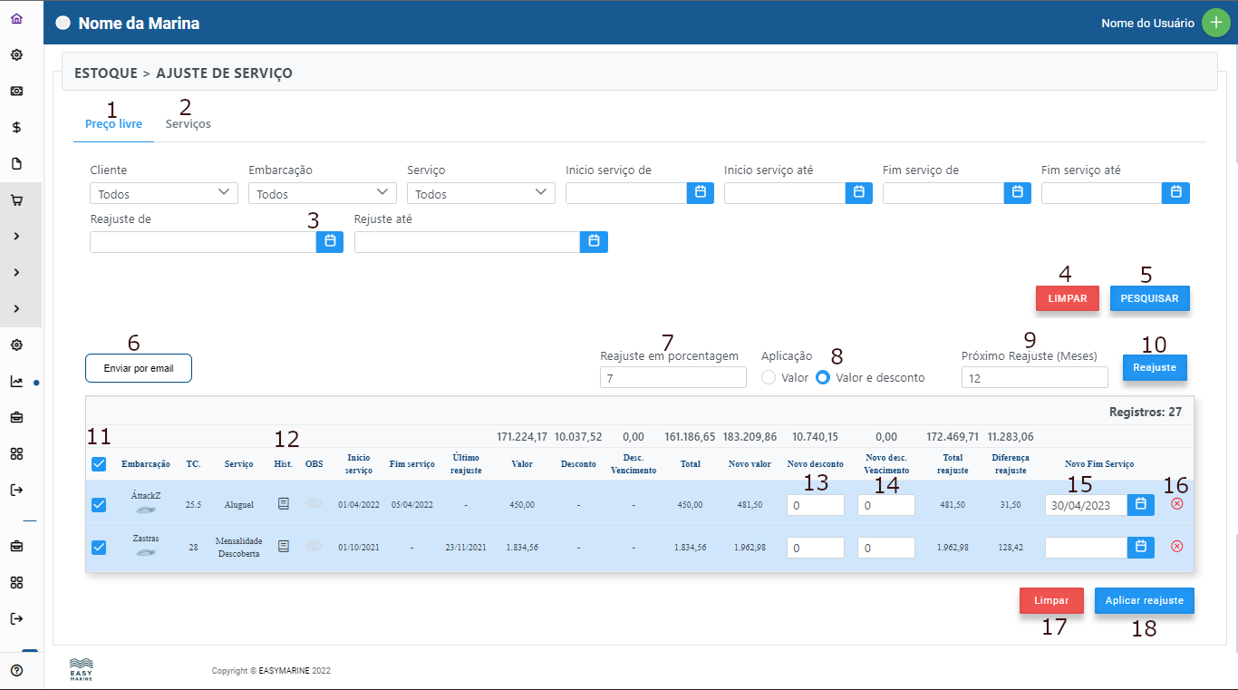
Task: Uncheck the ÂttackZ row checkbox
Action: tap(99, 504)
